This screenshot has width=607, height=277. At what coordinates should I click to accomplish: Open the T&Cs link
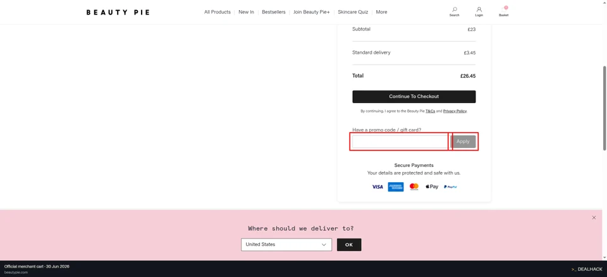pos(430,111)
